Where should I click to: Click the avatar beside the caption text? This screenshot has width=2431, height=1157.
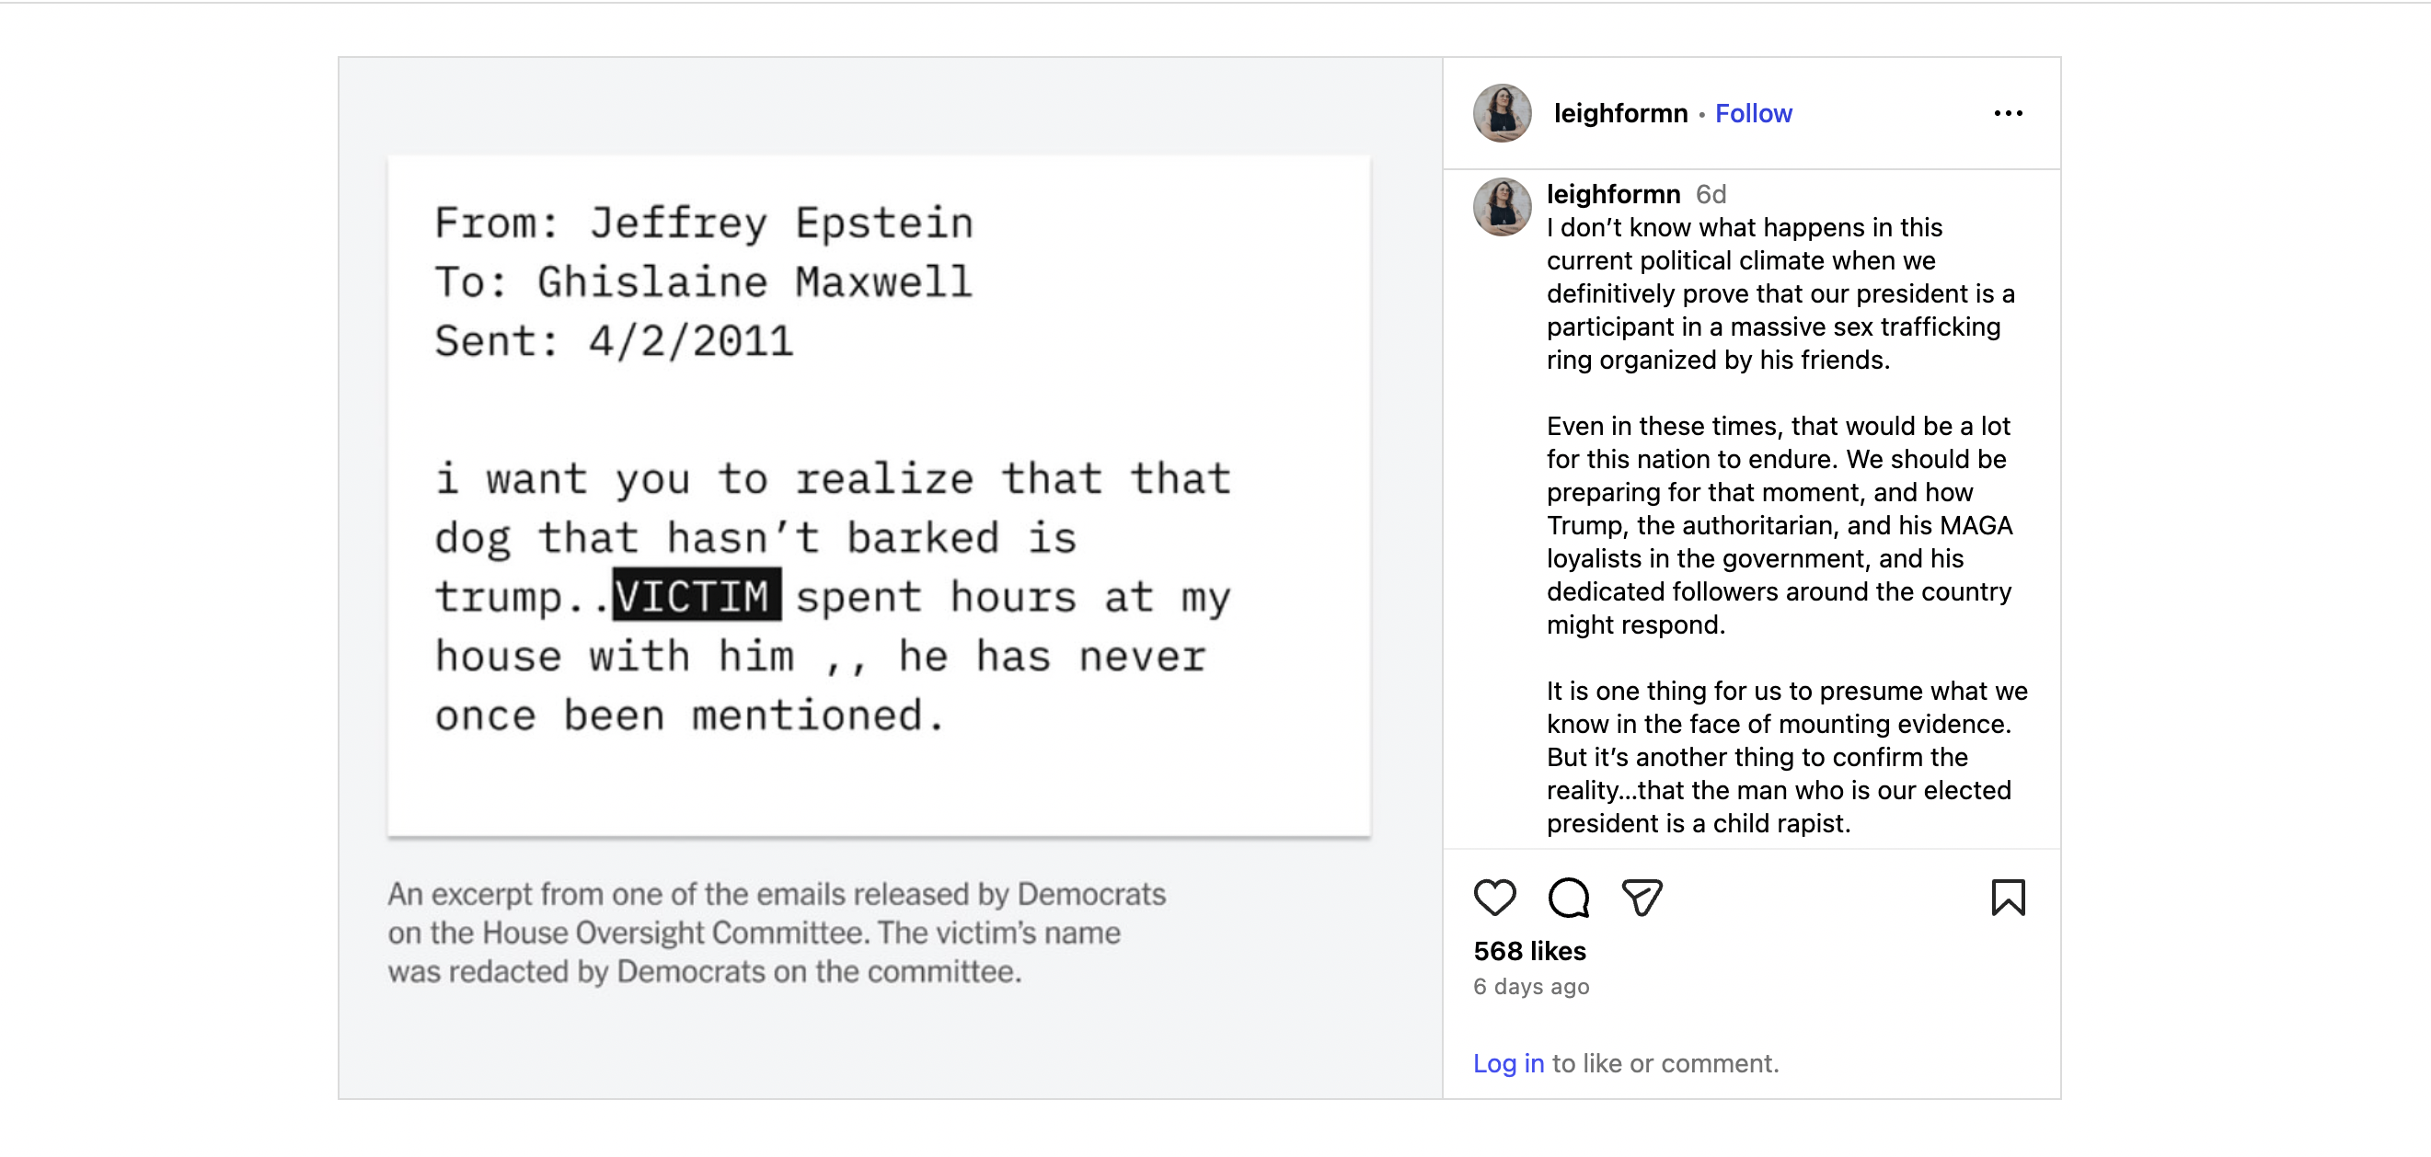pos(1502,207)
